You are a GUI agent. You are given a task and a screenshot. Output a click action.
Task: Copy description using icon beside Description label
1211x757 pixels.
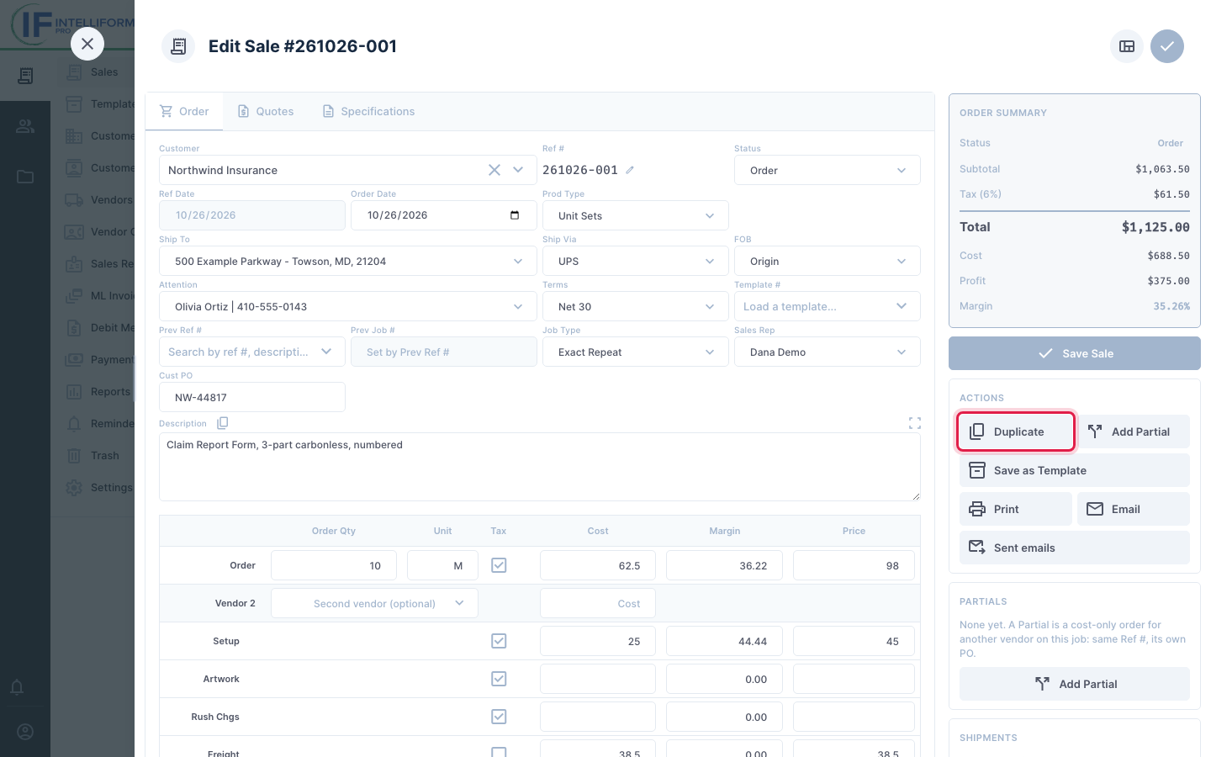(x=223, y=423)
